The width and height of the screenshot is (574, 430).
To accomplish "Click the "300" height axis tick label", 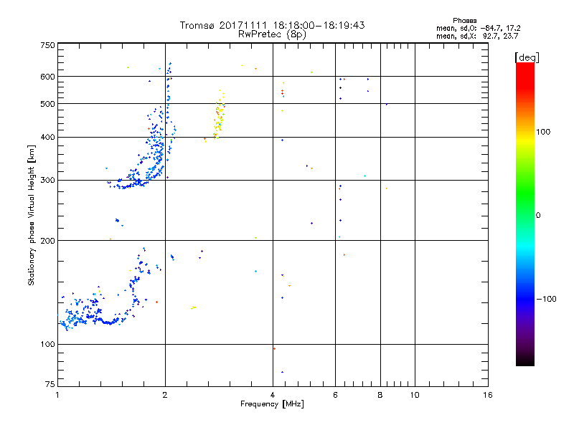I will click(x=47, y=181).
